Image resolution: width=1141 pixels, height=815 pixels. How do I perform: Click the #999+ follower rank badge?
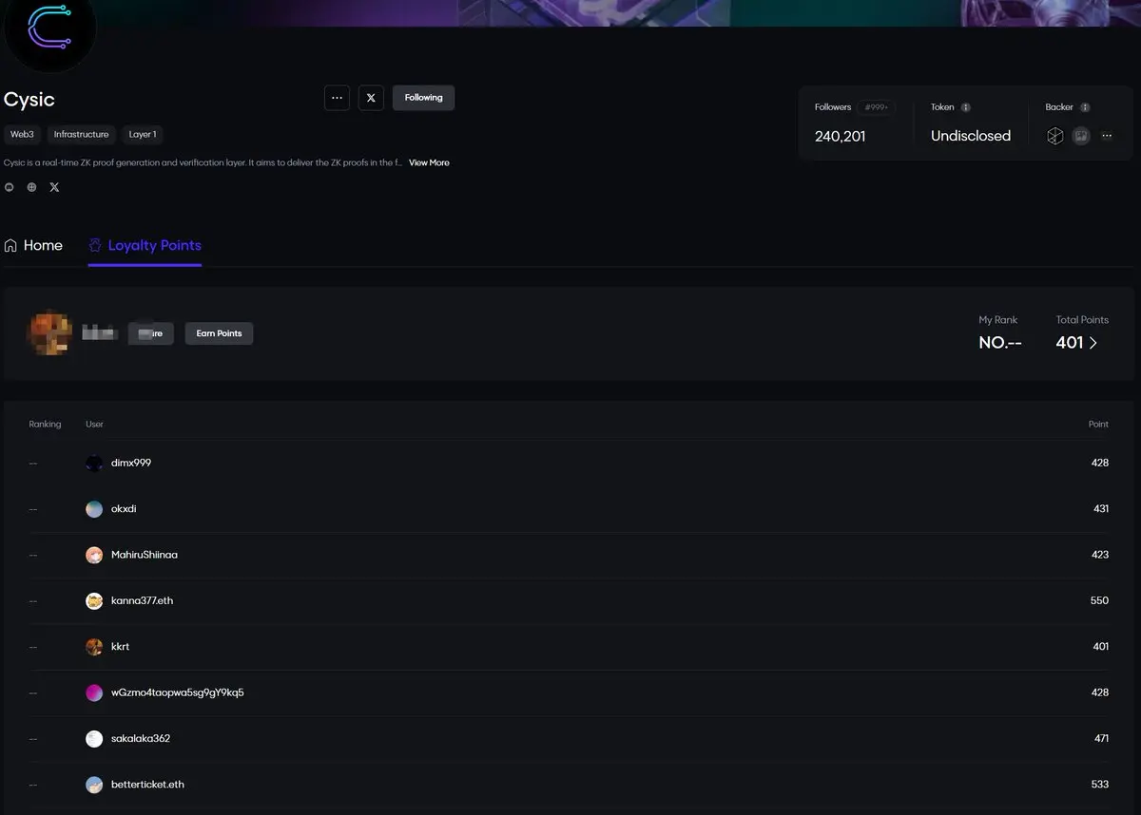(875, 107)
